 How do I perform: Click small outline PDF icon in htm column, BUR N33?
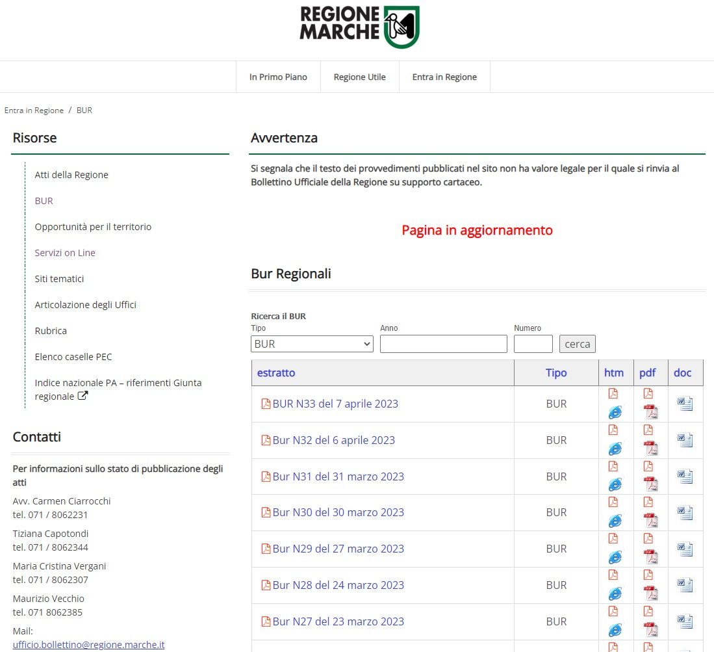pyautogui.click(x=613, y=393)
